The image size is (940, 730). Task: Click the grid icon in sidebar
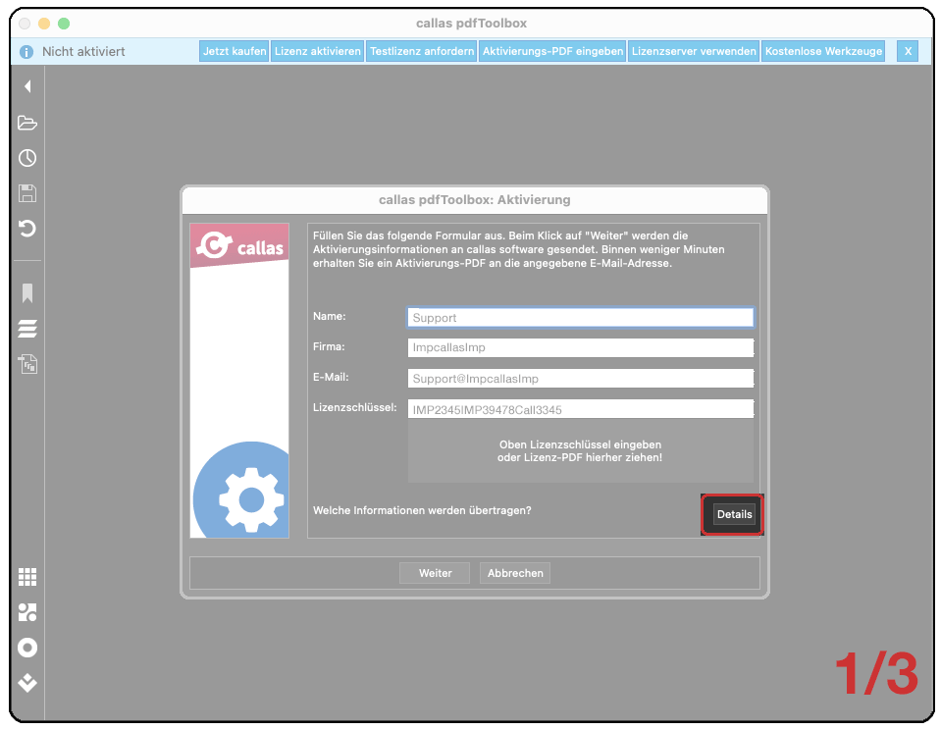point(27,577)
